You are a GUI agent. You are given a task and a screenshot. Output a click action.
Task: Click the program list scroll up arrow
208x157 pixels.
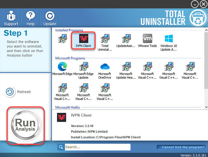[x=206, y=30]
